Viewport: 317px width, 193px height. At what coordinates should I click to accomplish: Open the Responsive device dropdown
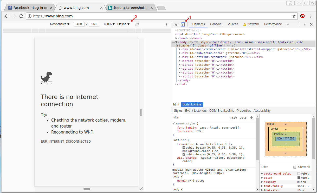point(60,24)
